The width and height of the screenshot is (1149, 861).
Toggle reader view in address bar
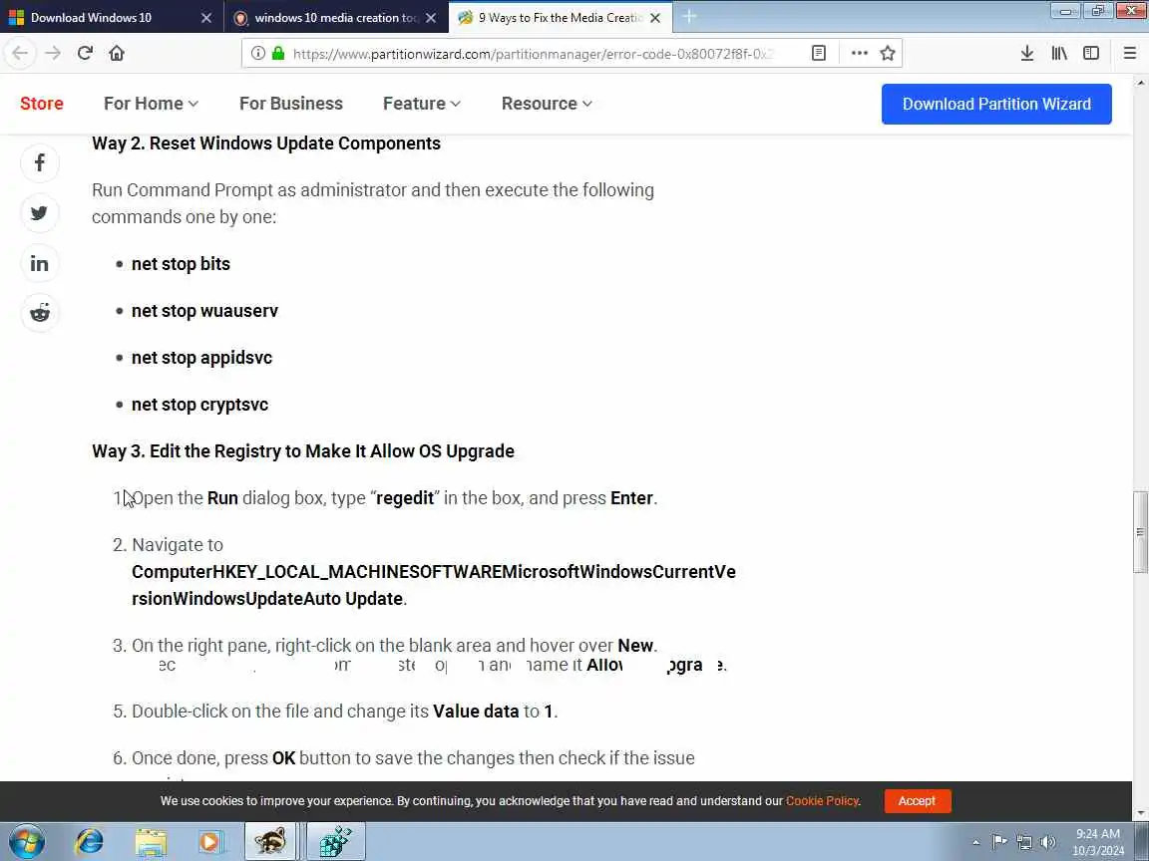[819, 54]
